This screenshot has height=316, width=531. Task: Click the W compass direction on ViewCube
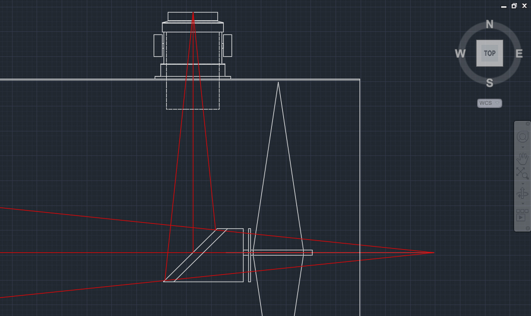[460, 54]
